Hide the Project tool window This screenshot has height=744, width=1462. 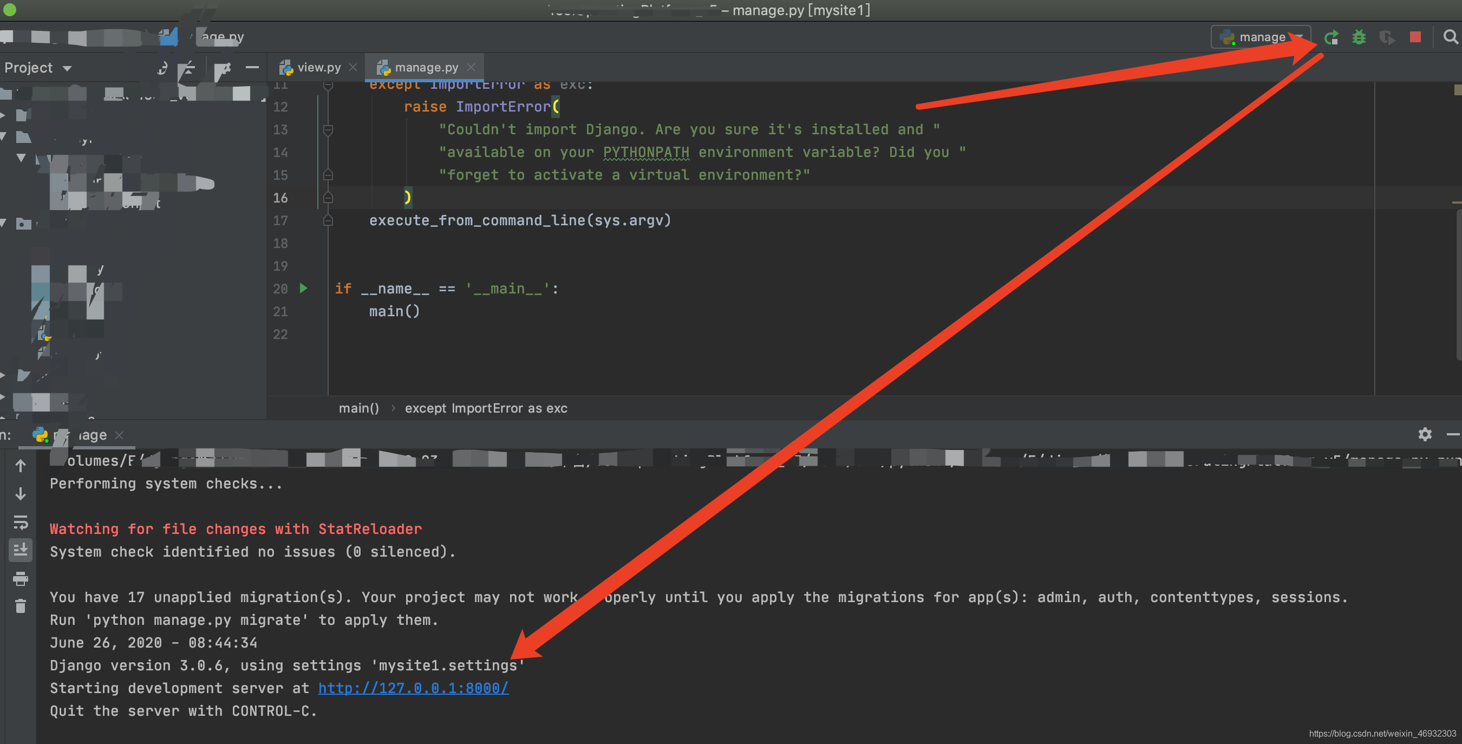[x=252, y=68]
